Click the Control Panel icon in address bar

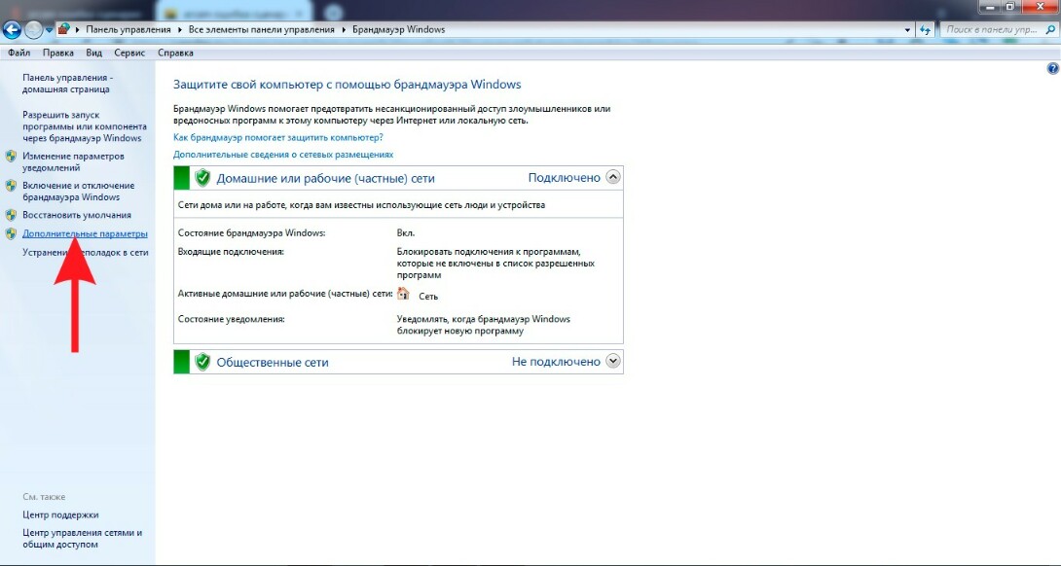coord(63,30)
